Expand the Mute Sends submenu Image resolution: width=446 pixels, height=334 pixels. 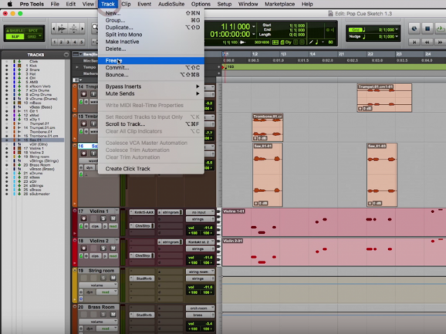tap(151, 93)
